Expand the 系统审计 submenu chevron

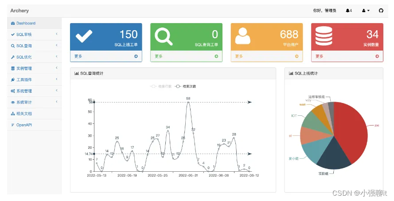coord(57,102)
